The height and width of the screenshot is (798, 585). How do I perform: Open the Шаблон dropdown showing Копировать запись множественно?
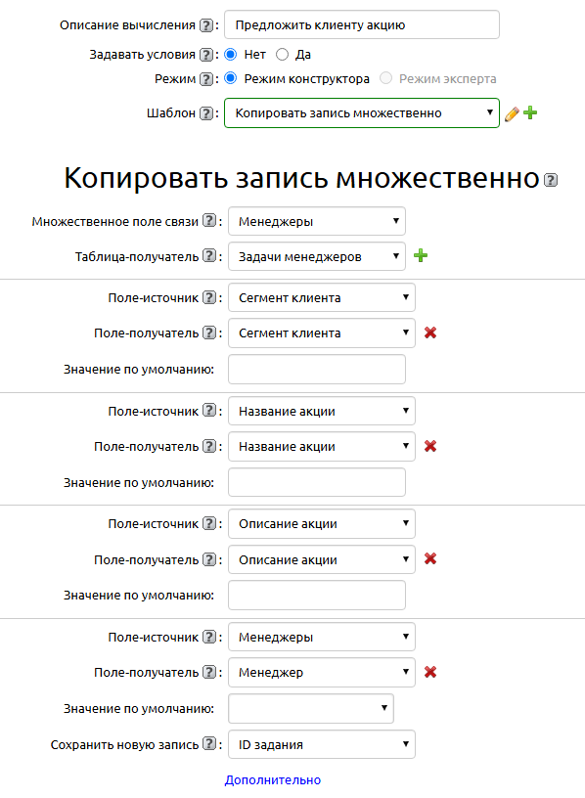point(362,112)
